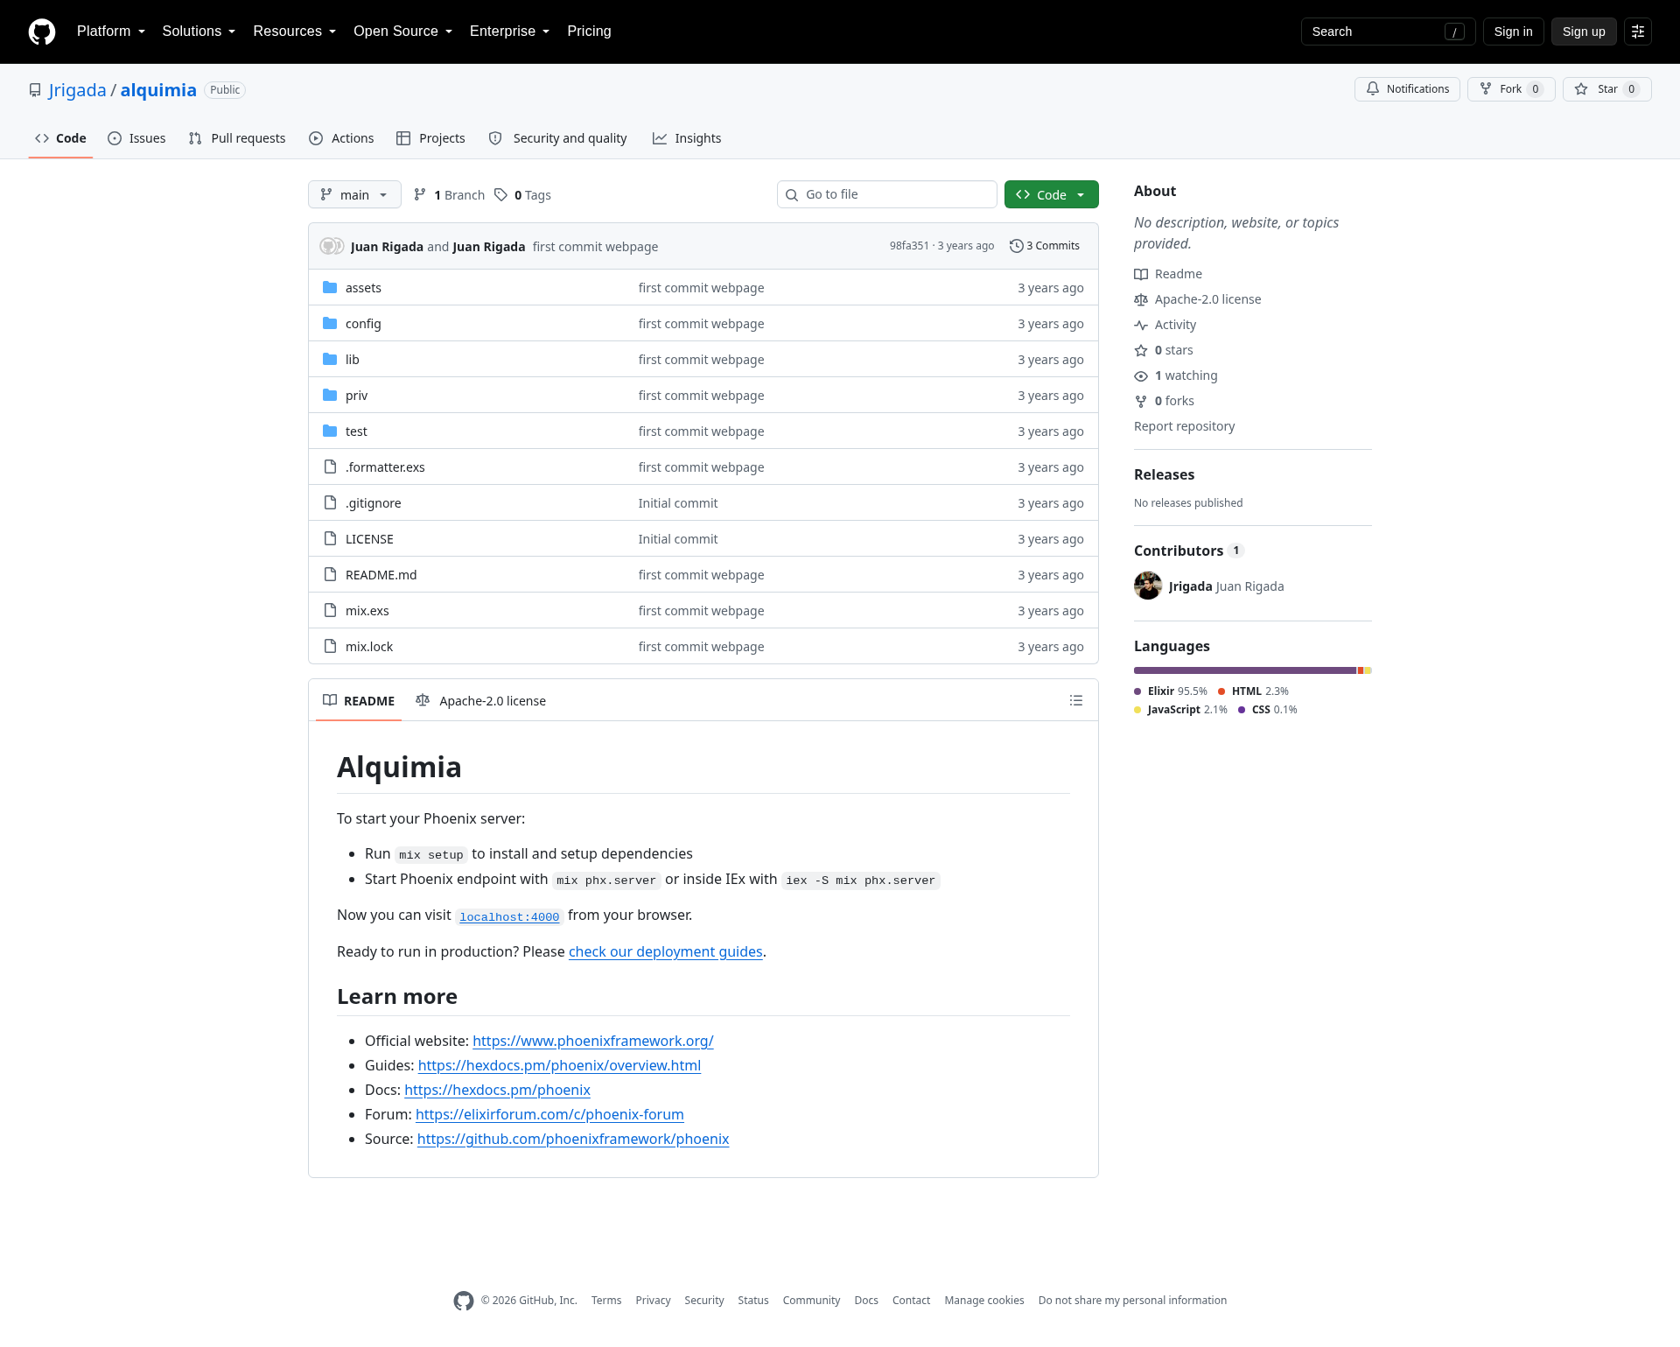Click the Elixir segment of language bar
The image size is (1680, 1347).
(1244, 671)
